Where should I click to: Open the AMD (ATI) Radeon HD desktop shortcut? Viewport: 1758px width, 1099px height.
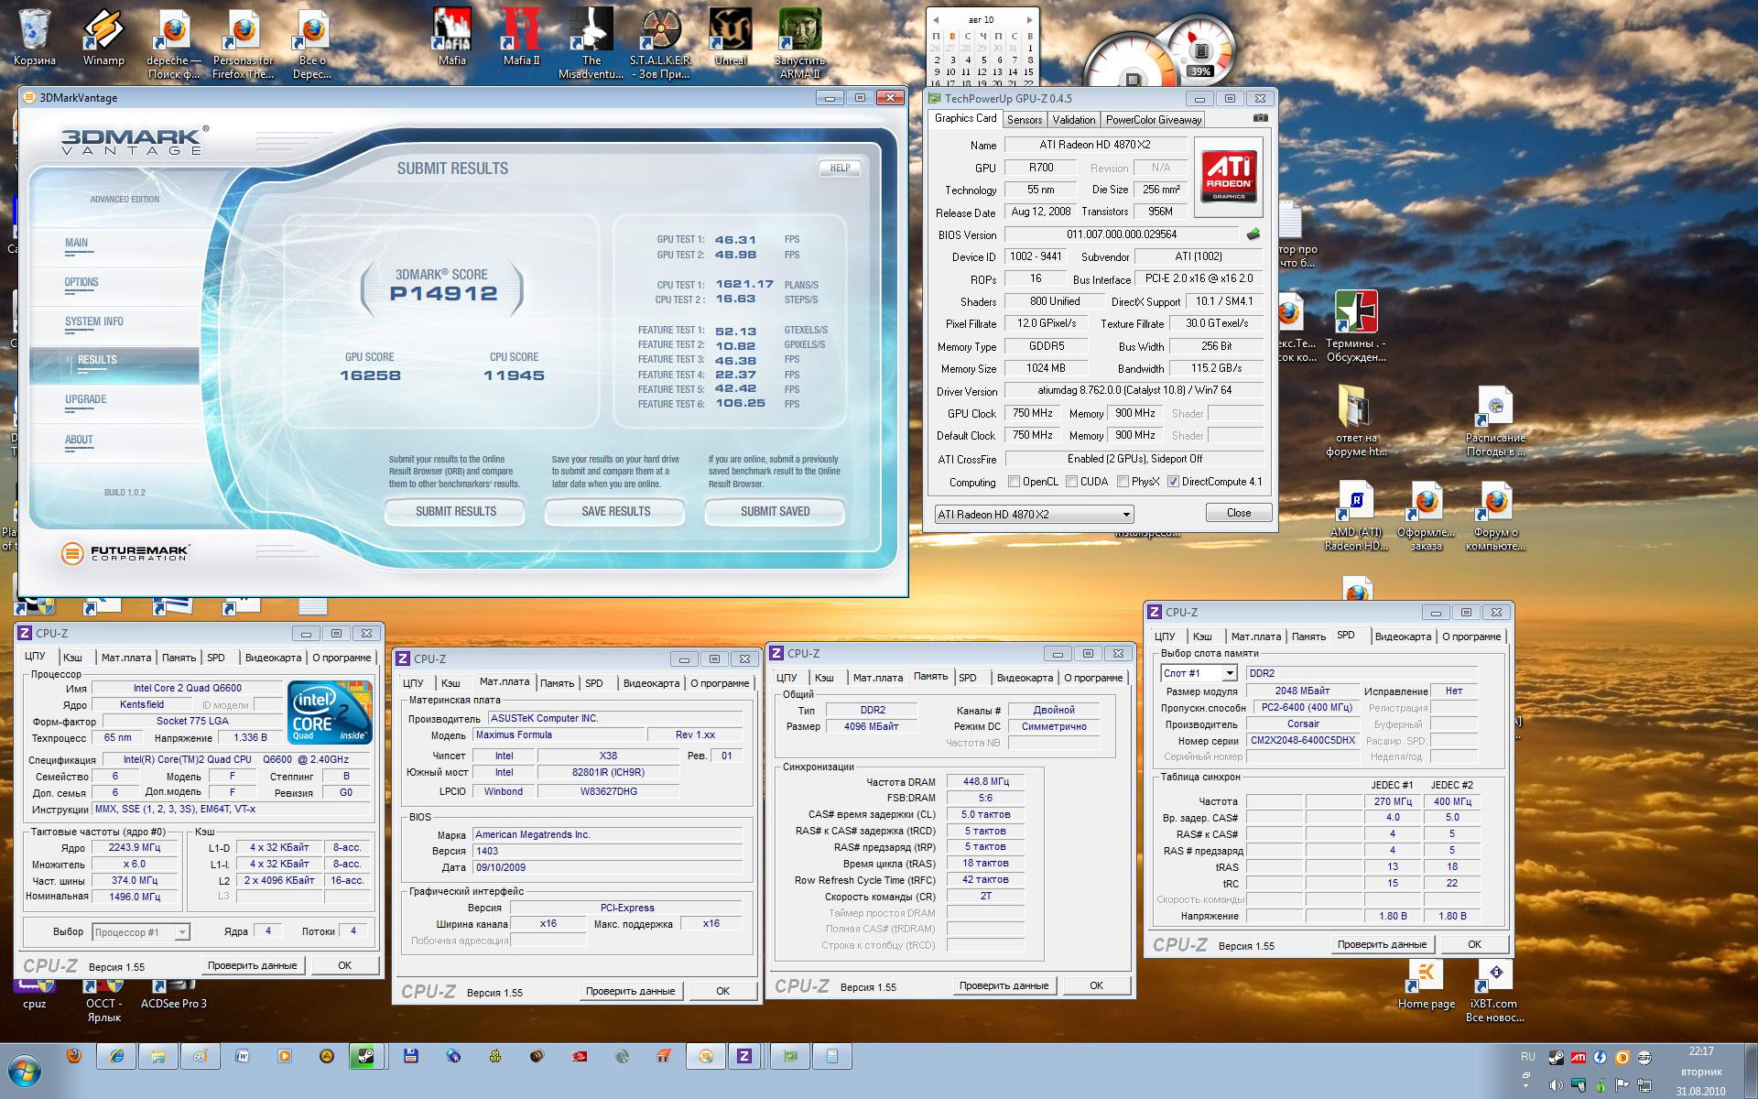[1356, 517]
